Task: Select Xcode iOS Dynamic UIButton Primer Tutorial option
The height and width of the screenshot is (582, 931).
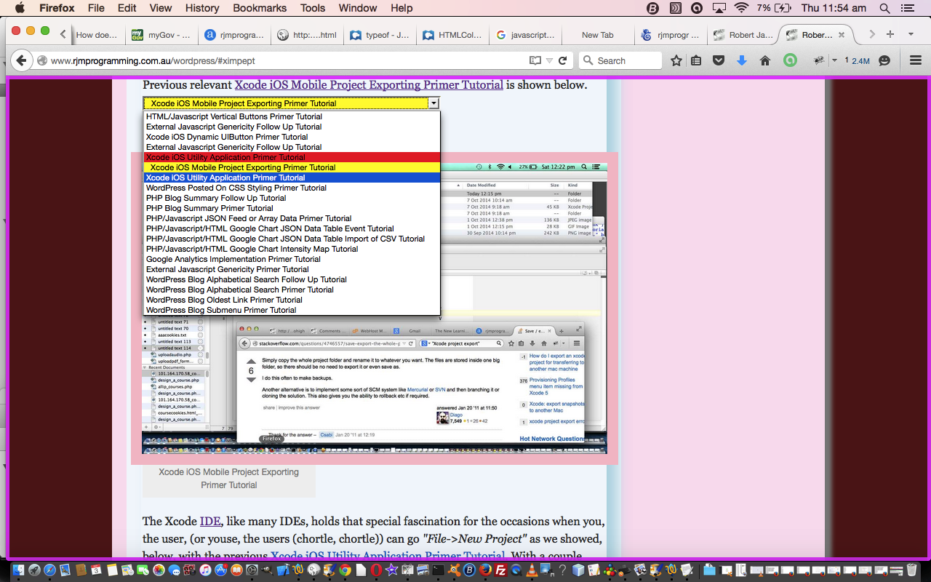Action: pos(292,137)
